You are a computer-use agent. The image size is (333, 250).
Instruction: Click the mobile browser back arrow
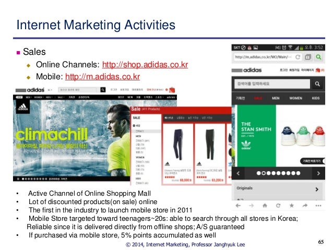(239, 206)
